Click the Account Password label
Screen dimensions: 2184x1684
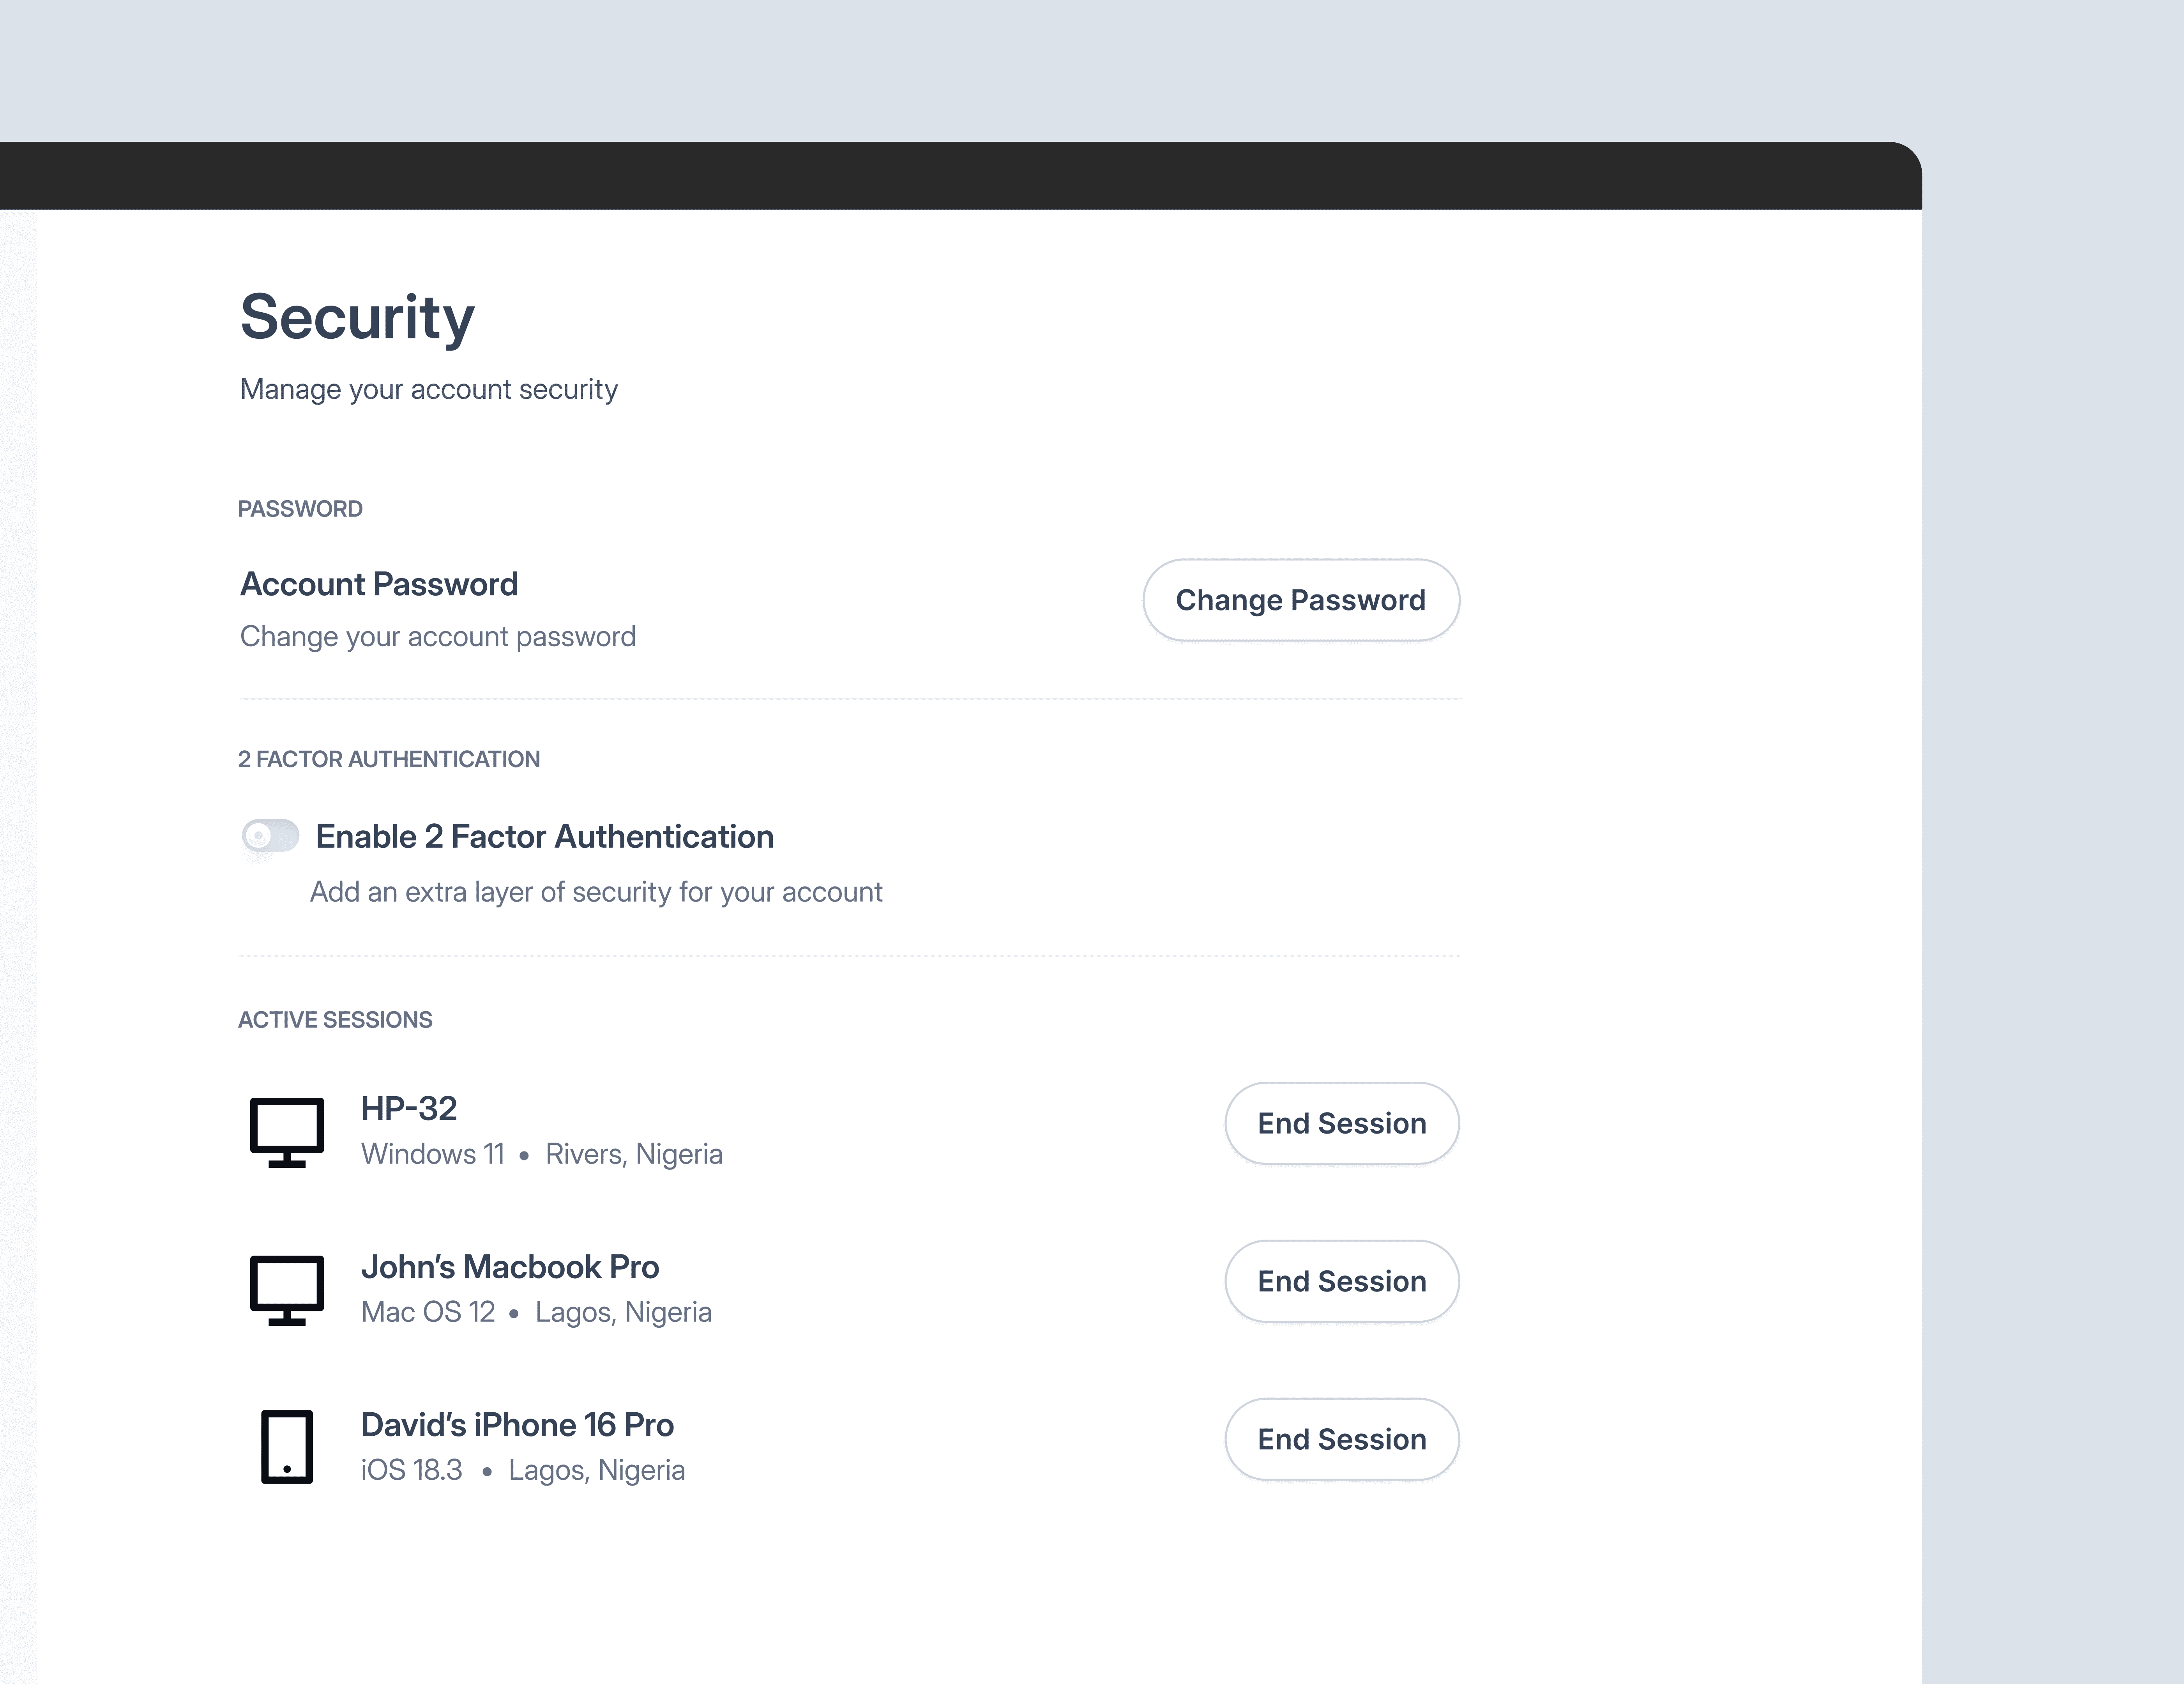pyautogui.click(x=378, y=584)
